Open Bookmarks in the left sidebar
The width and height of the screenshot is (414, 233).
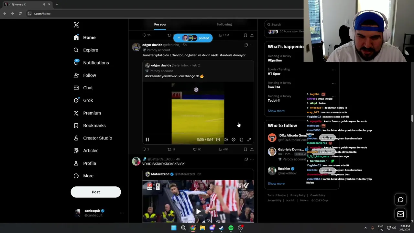click(90, 126)
